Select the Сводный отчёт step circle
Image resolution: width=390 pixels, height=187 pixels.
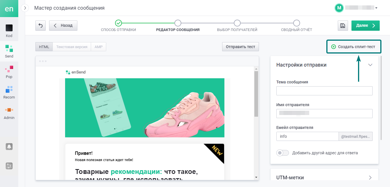(x=297, y=23)
